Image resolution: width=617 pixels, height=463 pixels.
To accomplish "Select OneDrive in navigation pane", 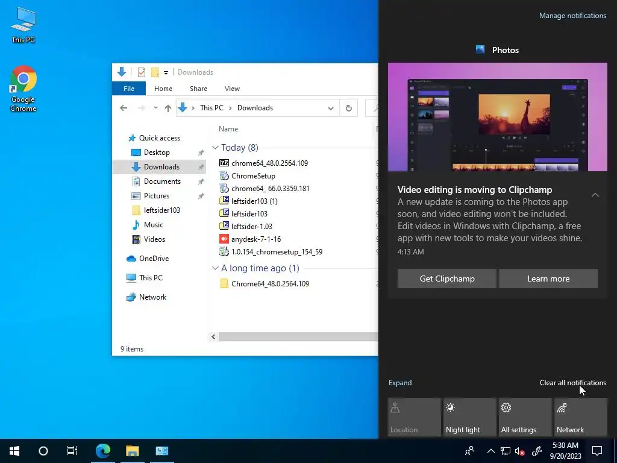I will pos(154,259).
